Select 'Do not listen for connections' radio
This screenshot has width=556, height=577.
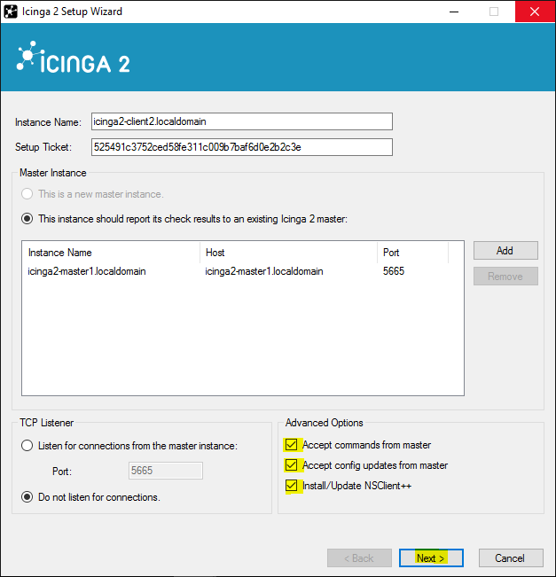[27, 497]
